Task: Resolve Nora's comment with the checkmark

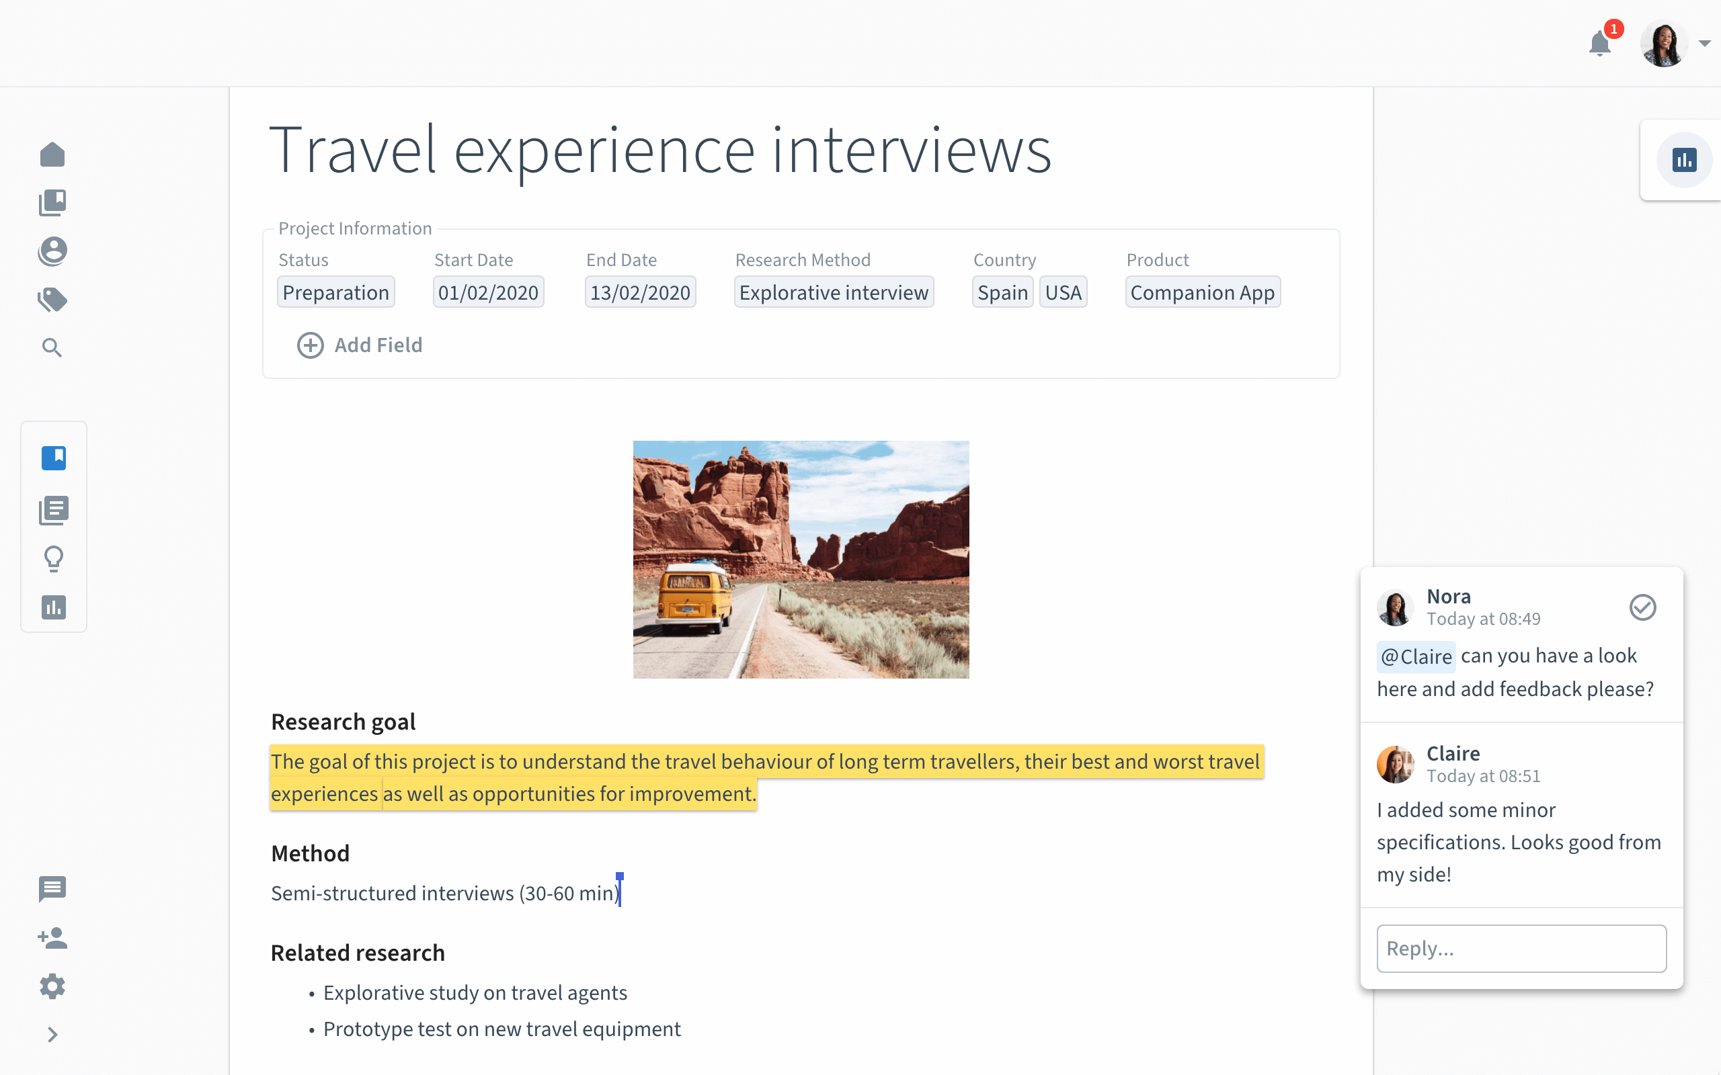Action: coord(1643,607)
